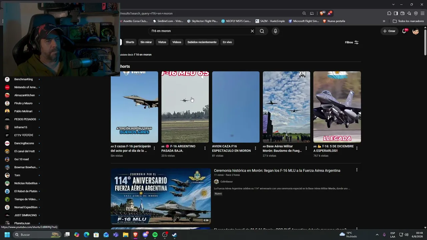Open Microsoft Store from taskbar
Screen dimensions: 427x240
coord(96,235)
